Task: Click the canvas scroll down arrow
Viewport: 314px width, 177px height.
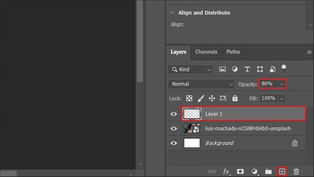Action: tap(140, 164)
